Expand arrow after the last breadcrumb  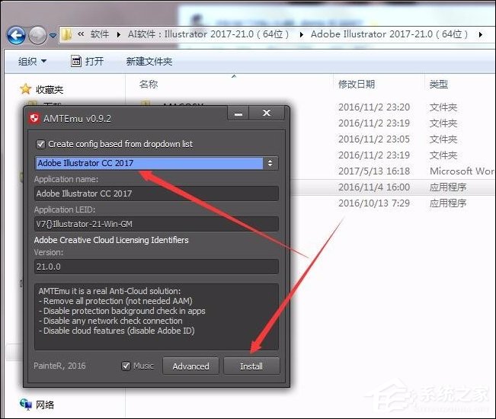(481, 34)
